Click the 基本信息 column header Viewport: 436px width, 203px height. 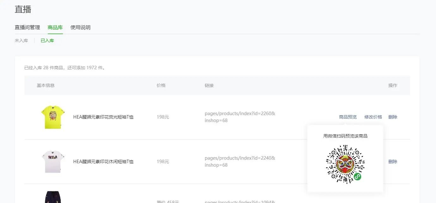coord(46,85)
